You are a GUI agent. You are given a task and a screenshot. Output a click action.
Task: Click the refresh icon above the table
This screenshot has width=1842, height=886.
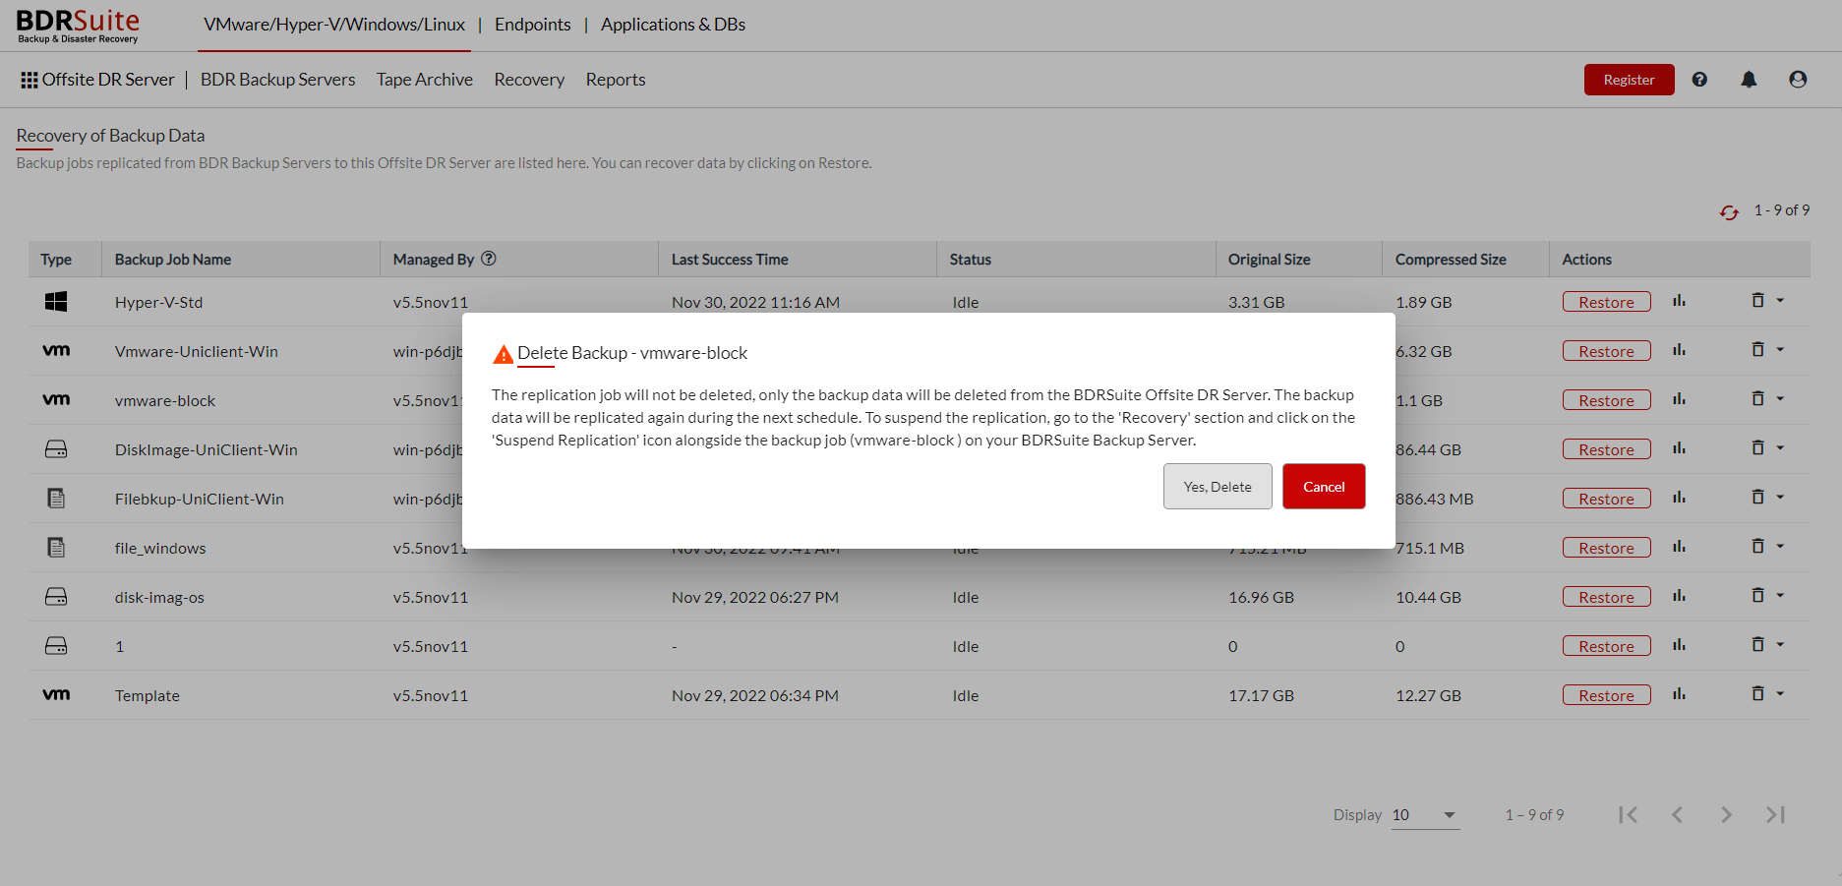(1729, 211)
